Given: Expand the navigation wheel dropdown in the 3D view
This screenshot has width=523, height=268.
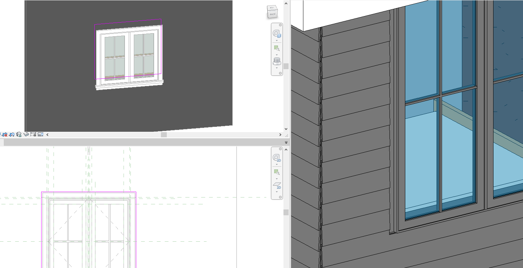Looking at the screenshot, I should [277, 40].
